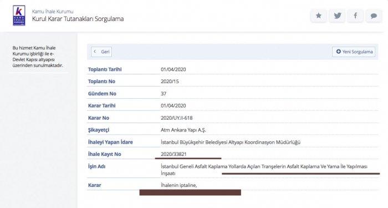The height and width of the screenshot is (208, 388).
Task: Select the Şikayetçi label
Action: (x=99, y=130)
